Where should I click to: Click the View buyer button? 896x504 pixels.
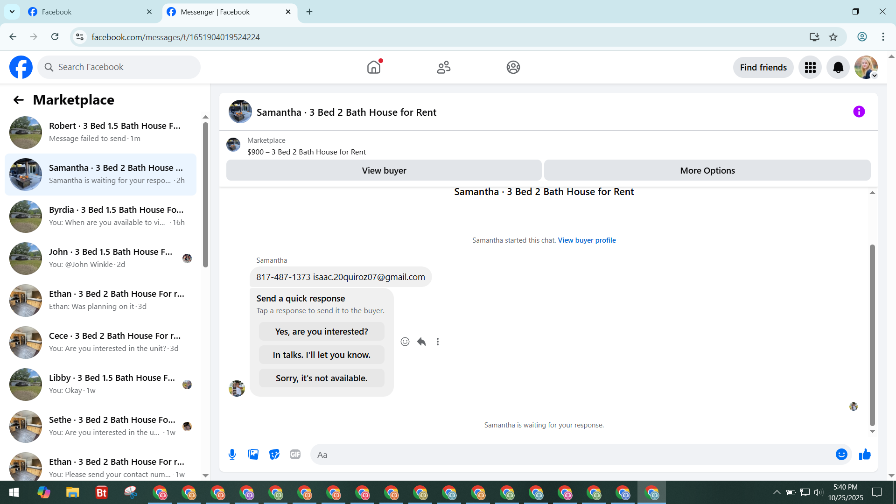point(384,170)
